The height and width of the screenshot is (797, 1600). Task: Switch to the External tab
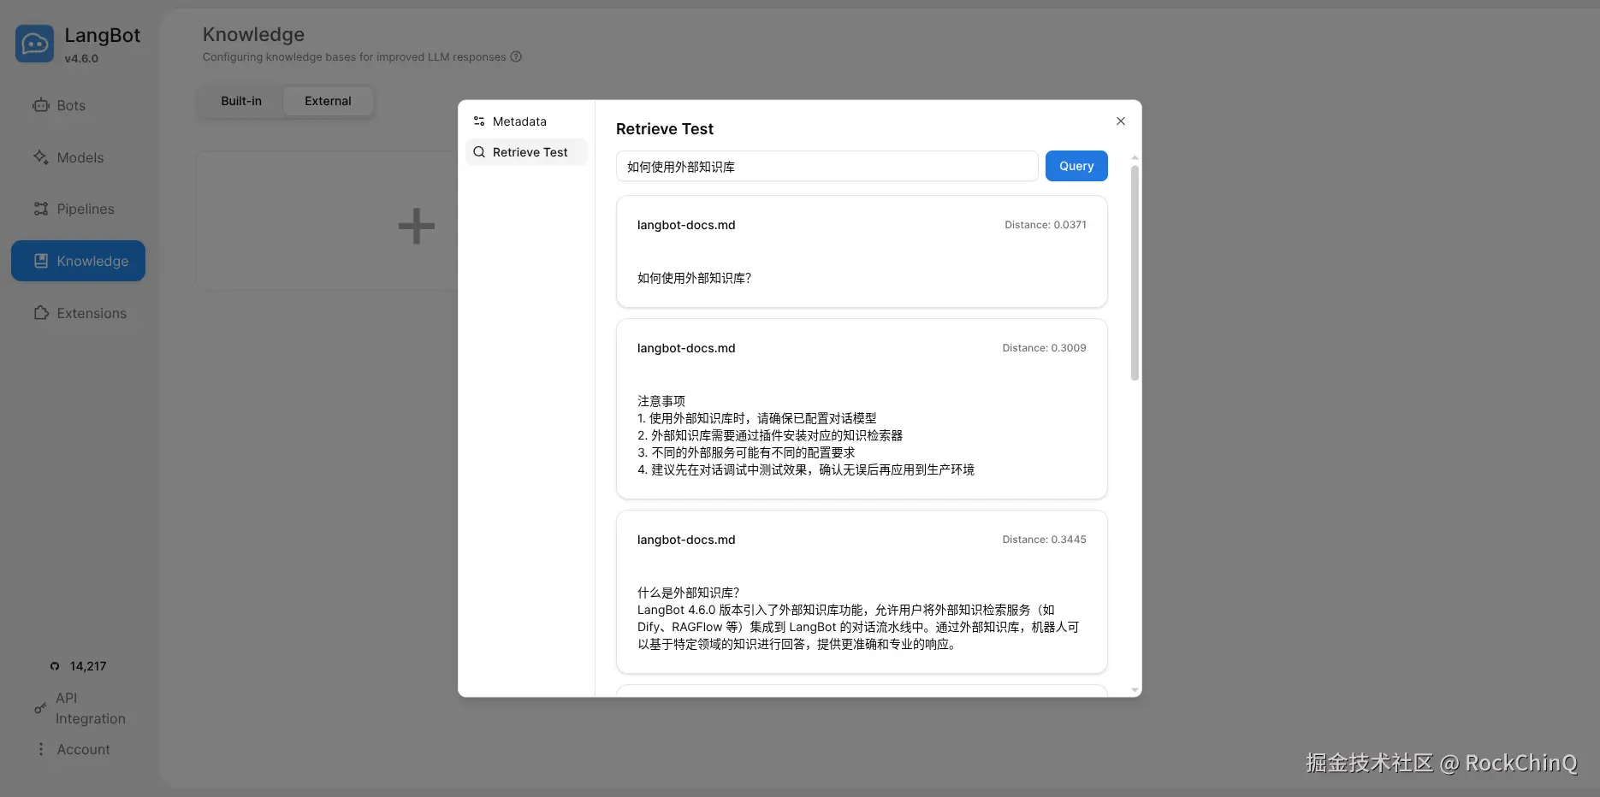click(x=328, y=101)
